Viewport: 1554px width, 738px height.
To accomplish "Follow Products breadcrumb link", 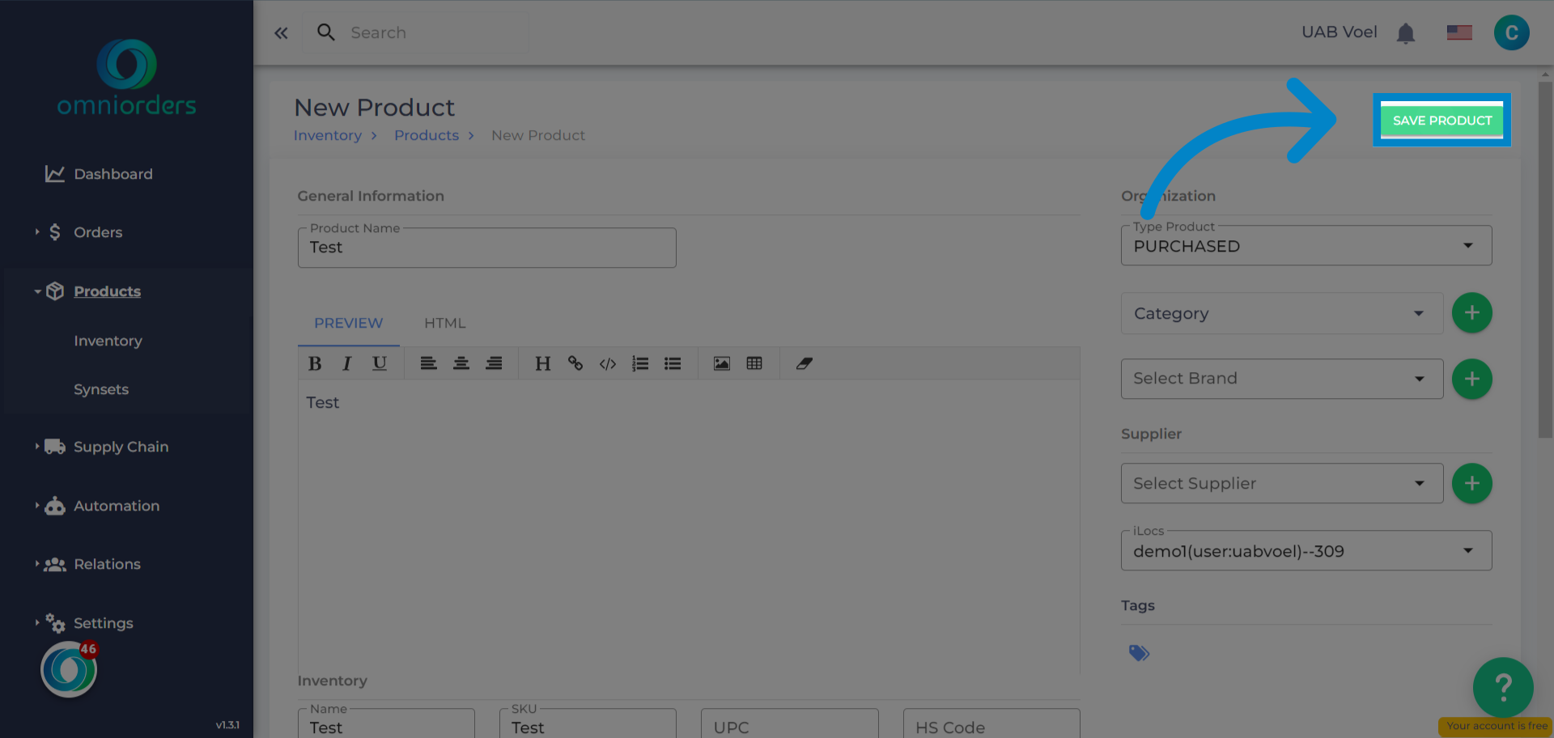I will point(427,135).
